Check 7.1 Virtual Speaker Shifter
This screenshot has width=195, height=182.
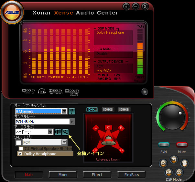point(21,149)
